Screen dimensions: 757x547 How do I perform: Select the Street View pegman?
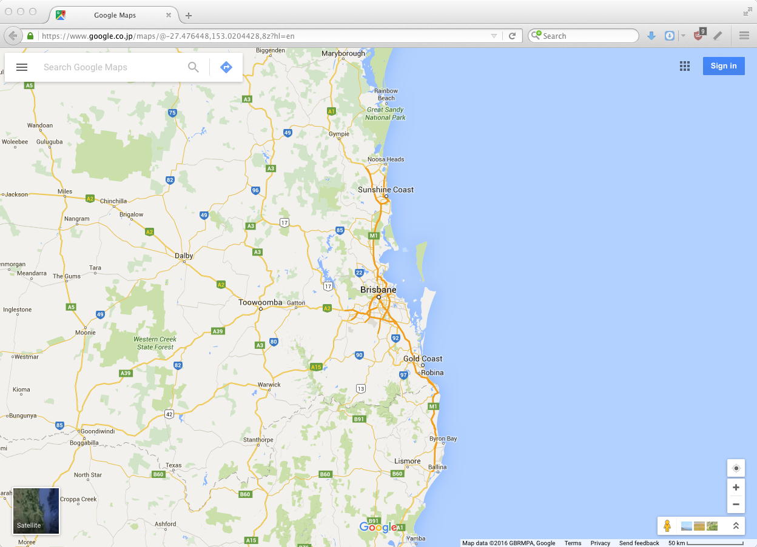(x=667, y=526)
